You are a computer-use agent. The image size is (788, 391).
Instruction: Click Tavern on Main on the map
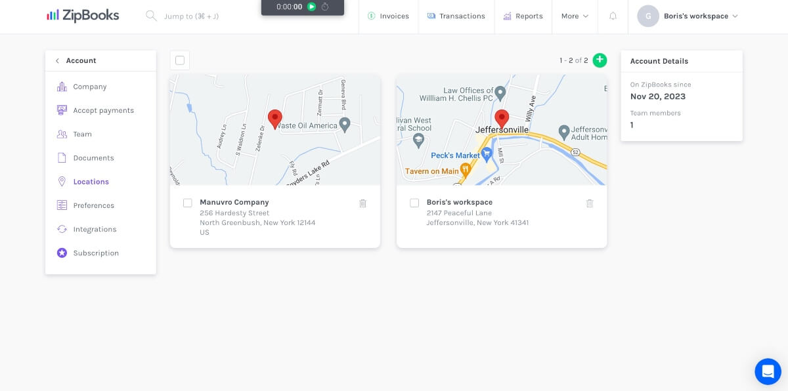pos(431,171)
